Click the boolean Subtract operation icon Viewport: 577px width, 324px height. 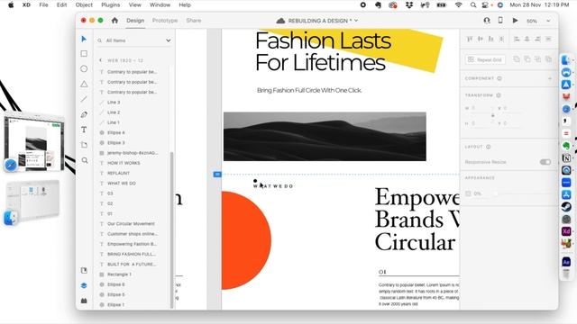pyautogui.click(x=527, y=59)
